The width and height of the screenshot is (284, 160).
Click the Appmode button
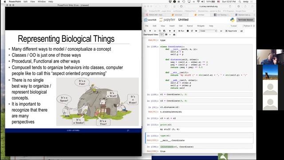click(x=231, y=31)
